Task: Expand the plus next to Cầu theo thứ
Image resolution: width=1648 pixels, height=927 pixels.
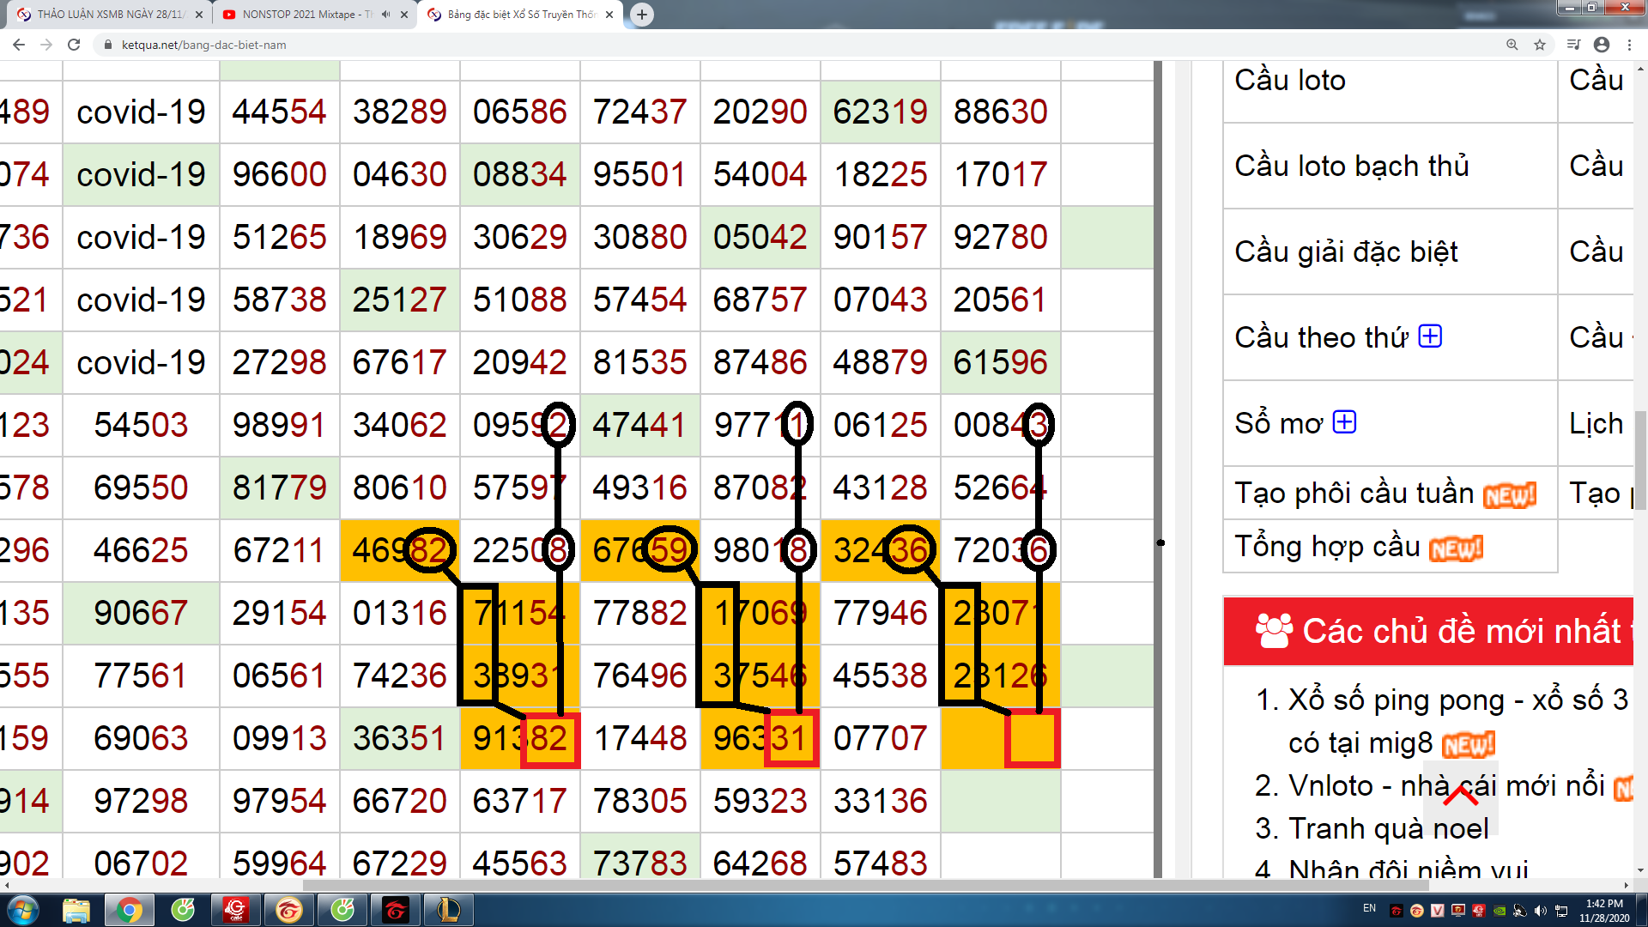Action: pos(1430,336)
